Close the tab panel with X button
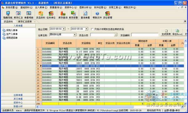 click(185, 21)
